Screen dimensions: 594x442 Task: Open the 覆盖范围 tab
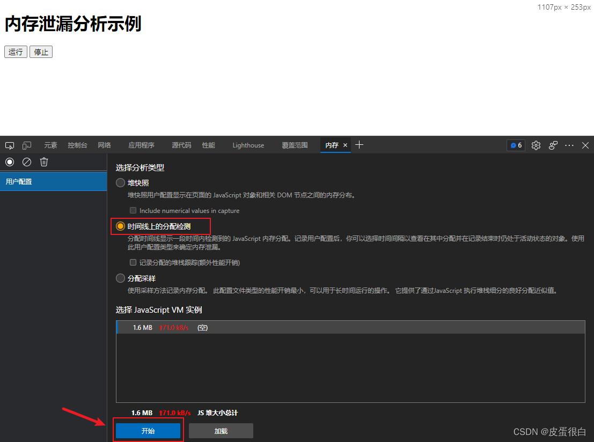(295, 145)
